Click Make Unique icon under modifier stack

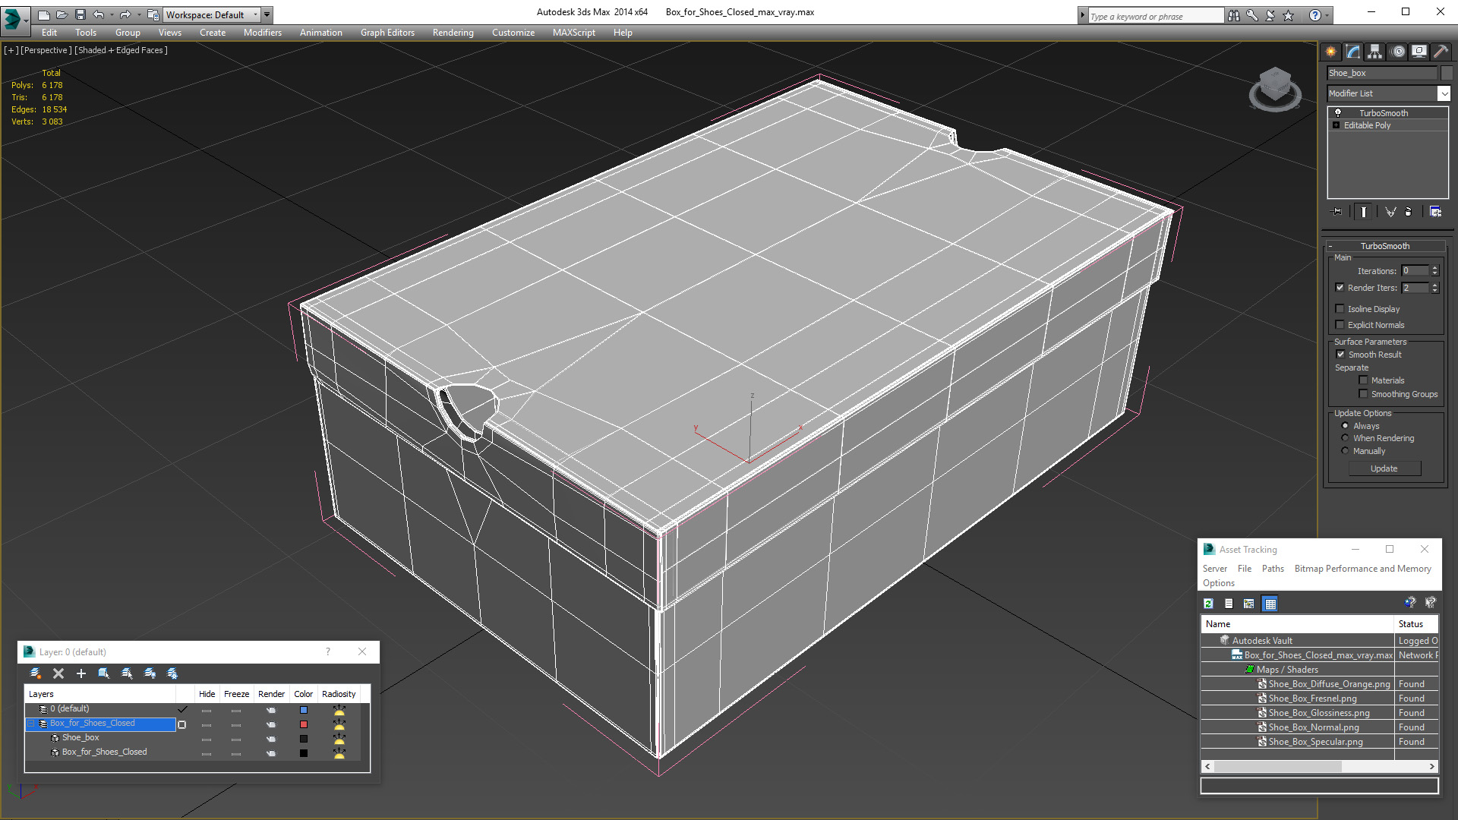click(1390, 212)
